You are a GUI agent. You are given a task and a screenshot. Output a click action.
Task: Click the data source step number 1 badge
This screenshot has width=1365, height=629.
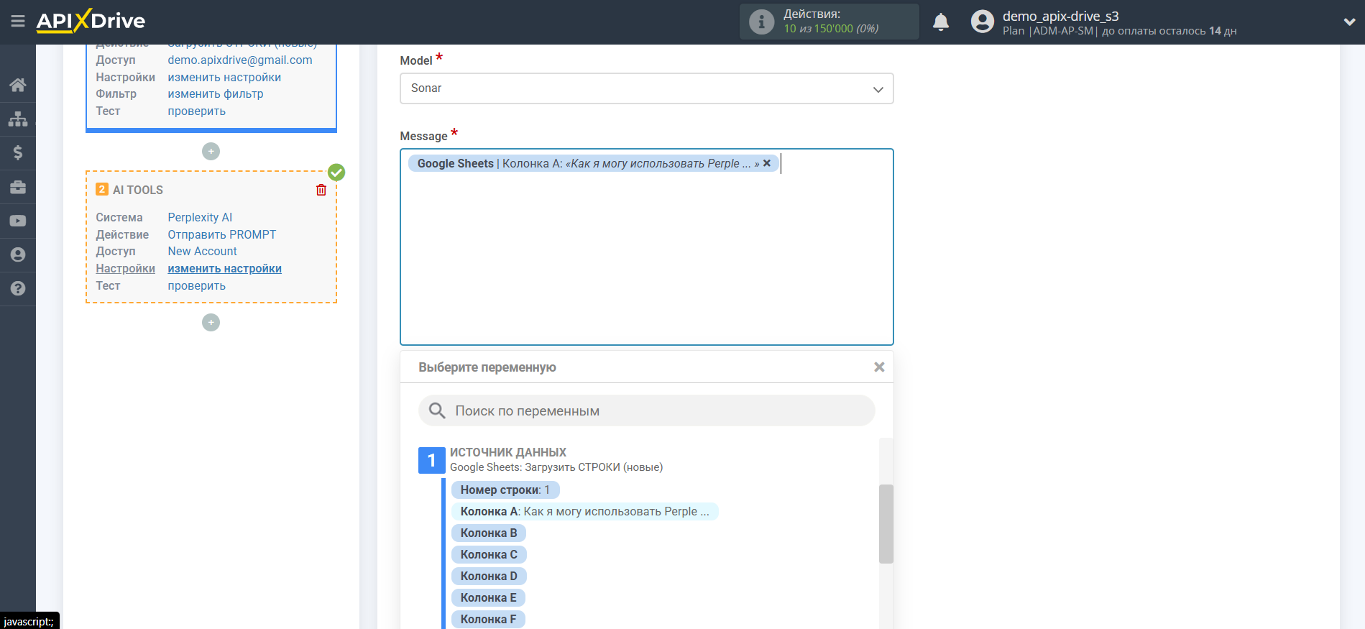[431, 460]
